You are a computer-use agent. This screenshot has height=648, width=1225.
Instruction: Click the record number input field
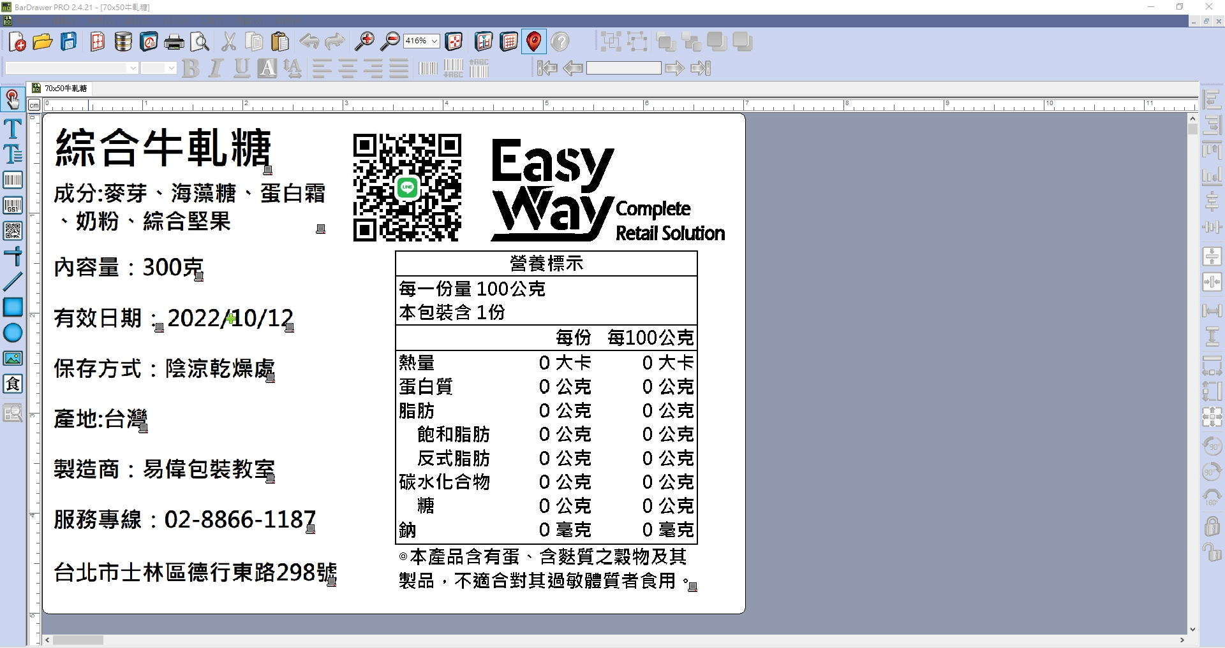pyautogui.click(x=623, y=68)
